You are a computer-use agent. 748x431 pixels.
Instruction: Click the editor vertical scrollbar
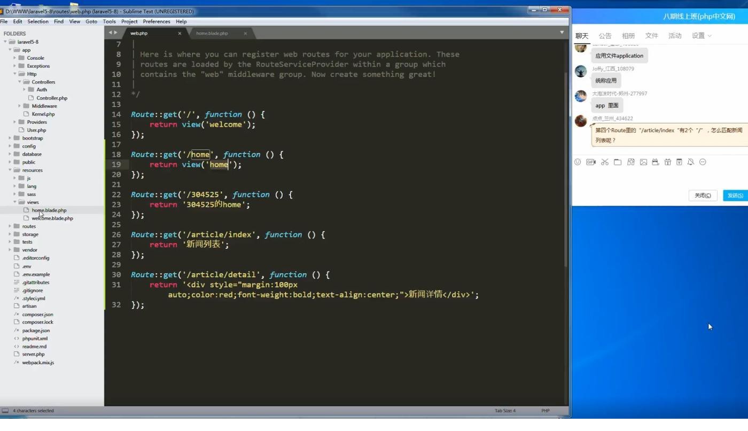pyautogui.click(x=566, y=171)
